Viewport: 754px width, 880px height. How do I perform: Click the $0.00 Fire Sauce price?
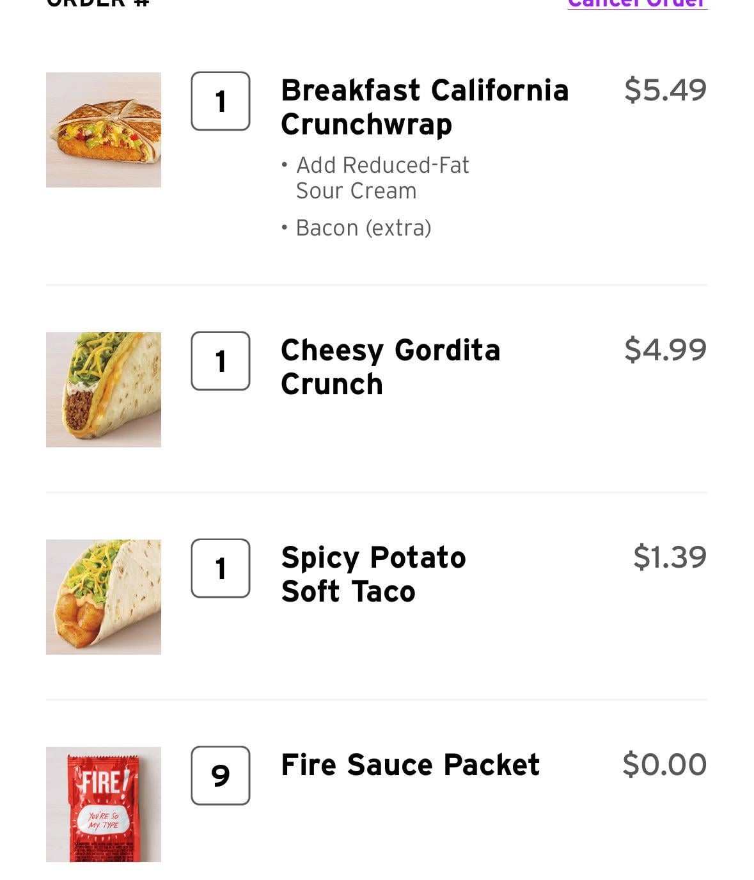click(664, 764)
